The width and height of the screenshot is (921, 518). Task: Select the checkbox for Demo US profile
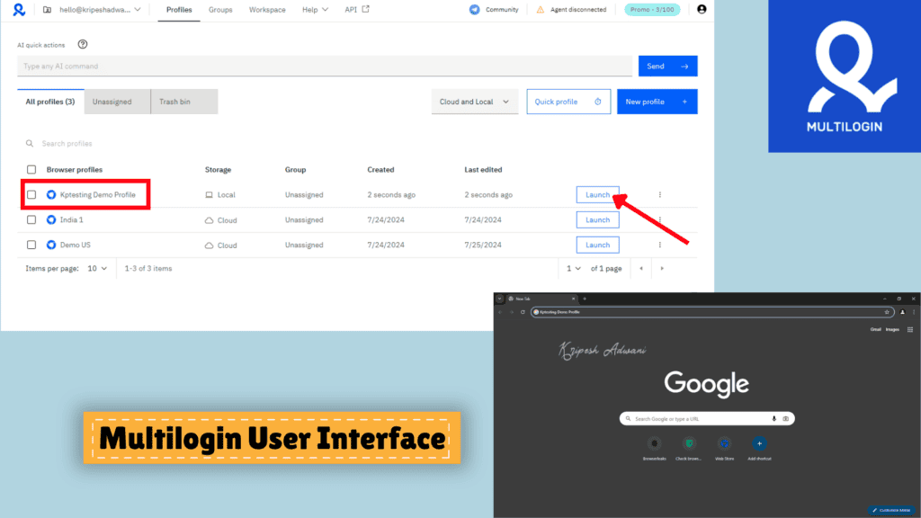click(30, 245)
